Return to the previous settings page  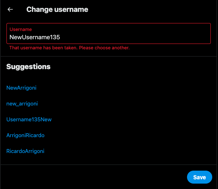point(10,10)
